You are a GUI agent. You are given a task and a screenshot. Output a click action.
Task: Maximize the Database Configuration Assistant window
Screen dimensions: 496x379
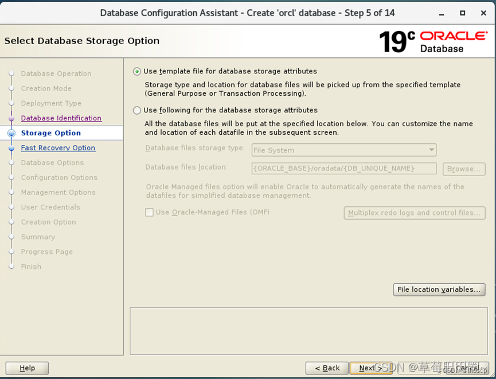point(463,13)
